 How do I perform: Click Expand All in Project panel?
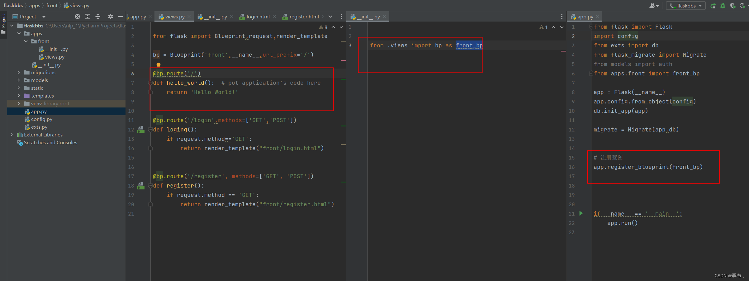tap(88, 17)
